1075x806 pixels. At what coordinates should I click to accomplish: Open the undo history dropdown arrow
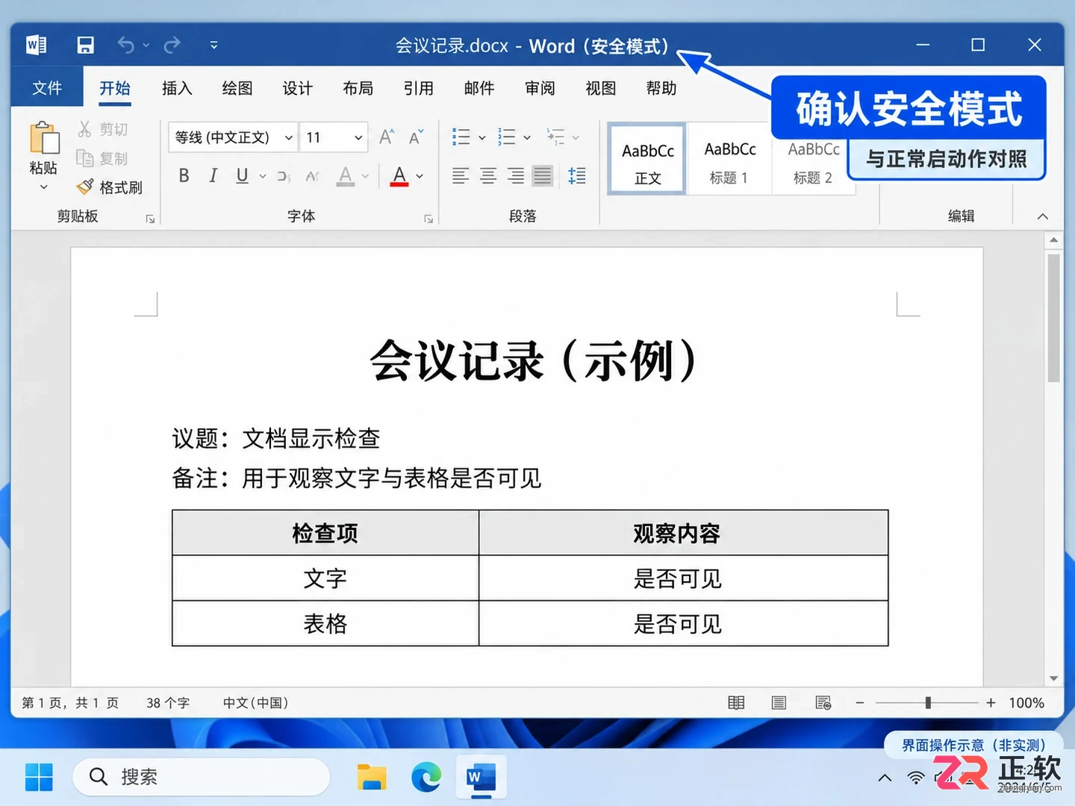(x=146, y=46)
